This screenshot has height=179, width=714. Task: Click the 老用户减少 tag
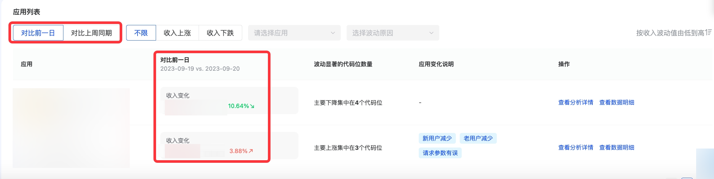[478, 138]
